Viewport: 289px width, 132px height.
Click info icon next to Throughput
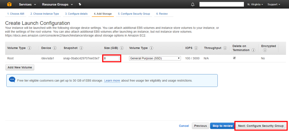225,48
